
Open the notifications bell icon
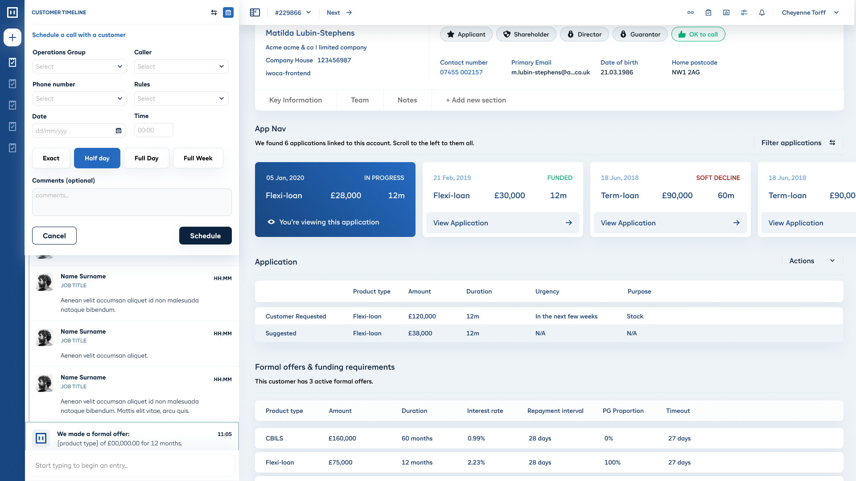tap(762, 12)
